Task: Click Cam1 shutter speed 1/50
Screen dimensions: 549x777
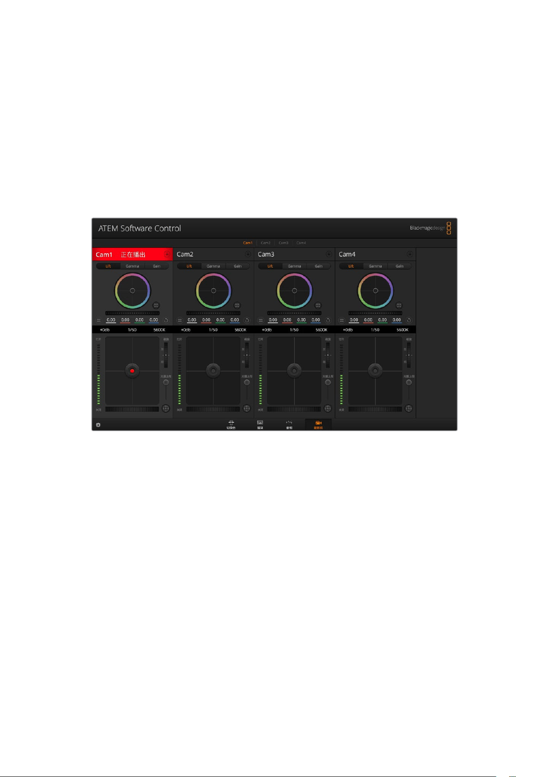Action: tap(132, 330)
